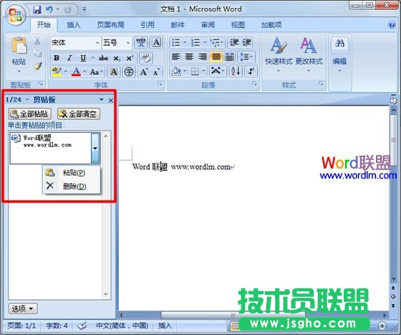Viewport: 401px width, 335px height.
Task: Apply yellow text highlight color
Action: [x=57, y=72]
